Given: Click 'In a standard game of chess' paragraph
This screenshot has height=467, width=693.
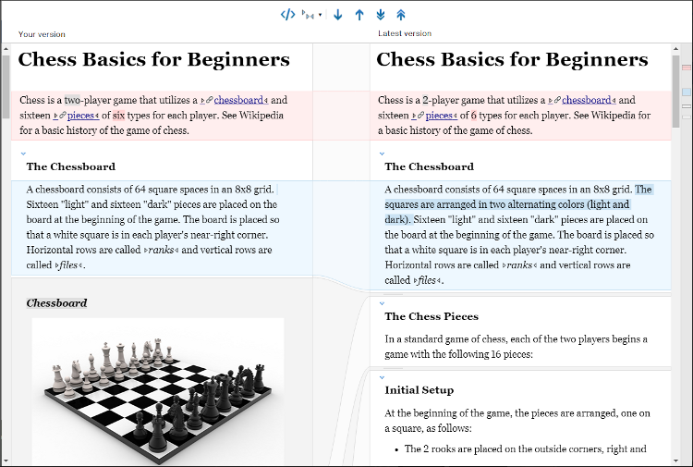Looking at the screenshot, I should [516, 347].
